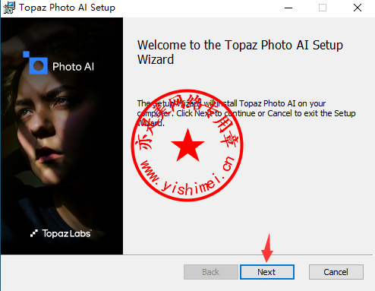Click the installer icon in title bar
Image resolution: width=375 pixels, height=291 pixels.
click(x=9, y=8)
